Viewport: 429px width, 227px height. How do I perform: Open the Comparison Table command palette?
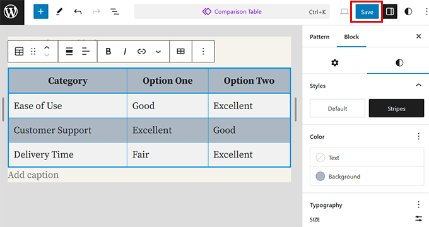[232, 11]
